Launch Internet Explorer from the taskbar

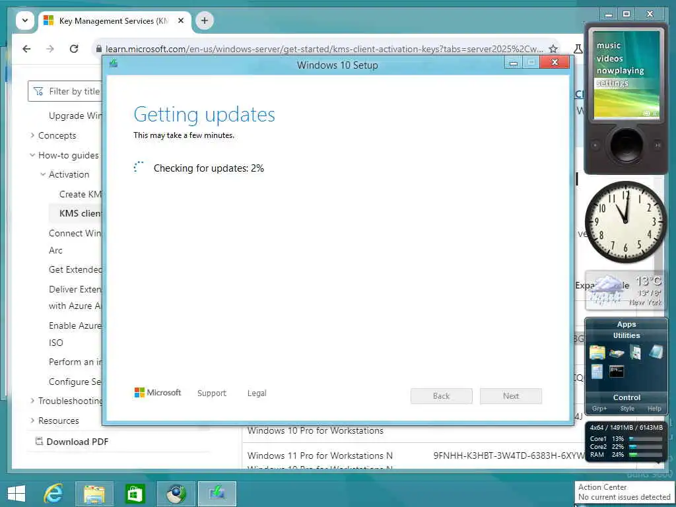[x=53, y=494]
